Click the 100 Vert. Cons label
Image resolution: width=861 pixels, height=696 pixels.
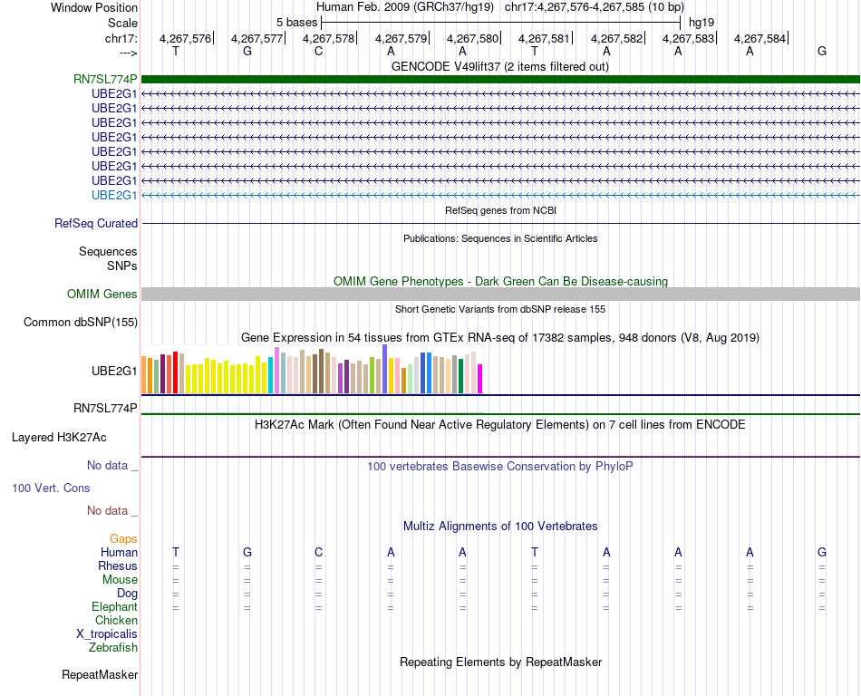(51, 488)
